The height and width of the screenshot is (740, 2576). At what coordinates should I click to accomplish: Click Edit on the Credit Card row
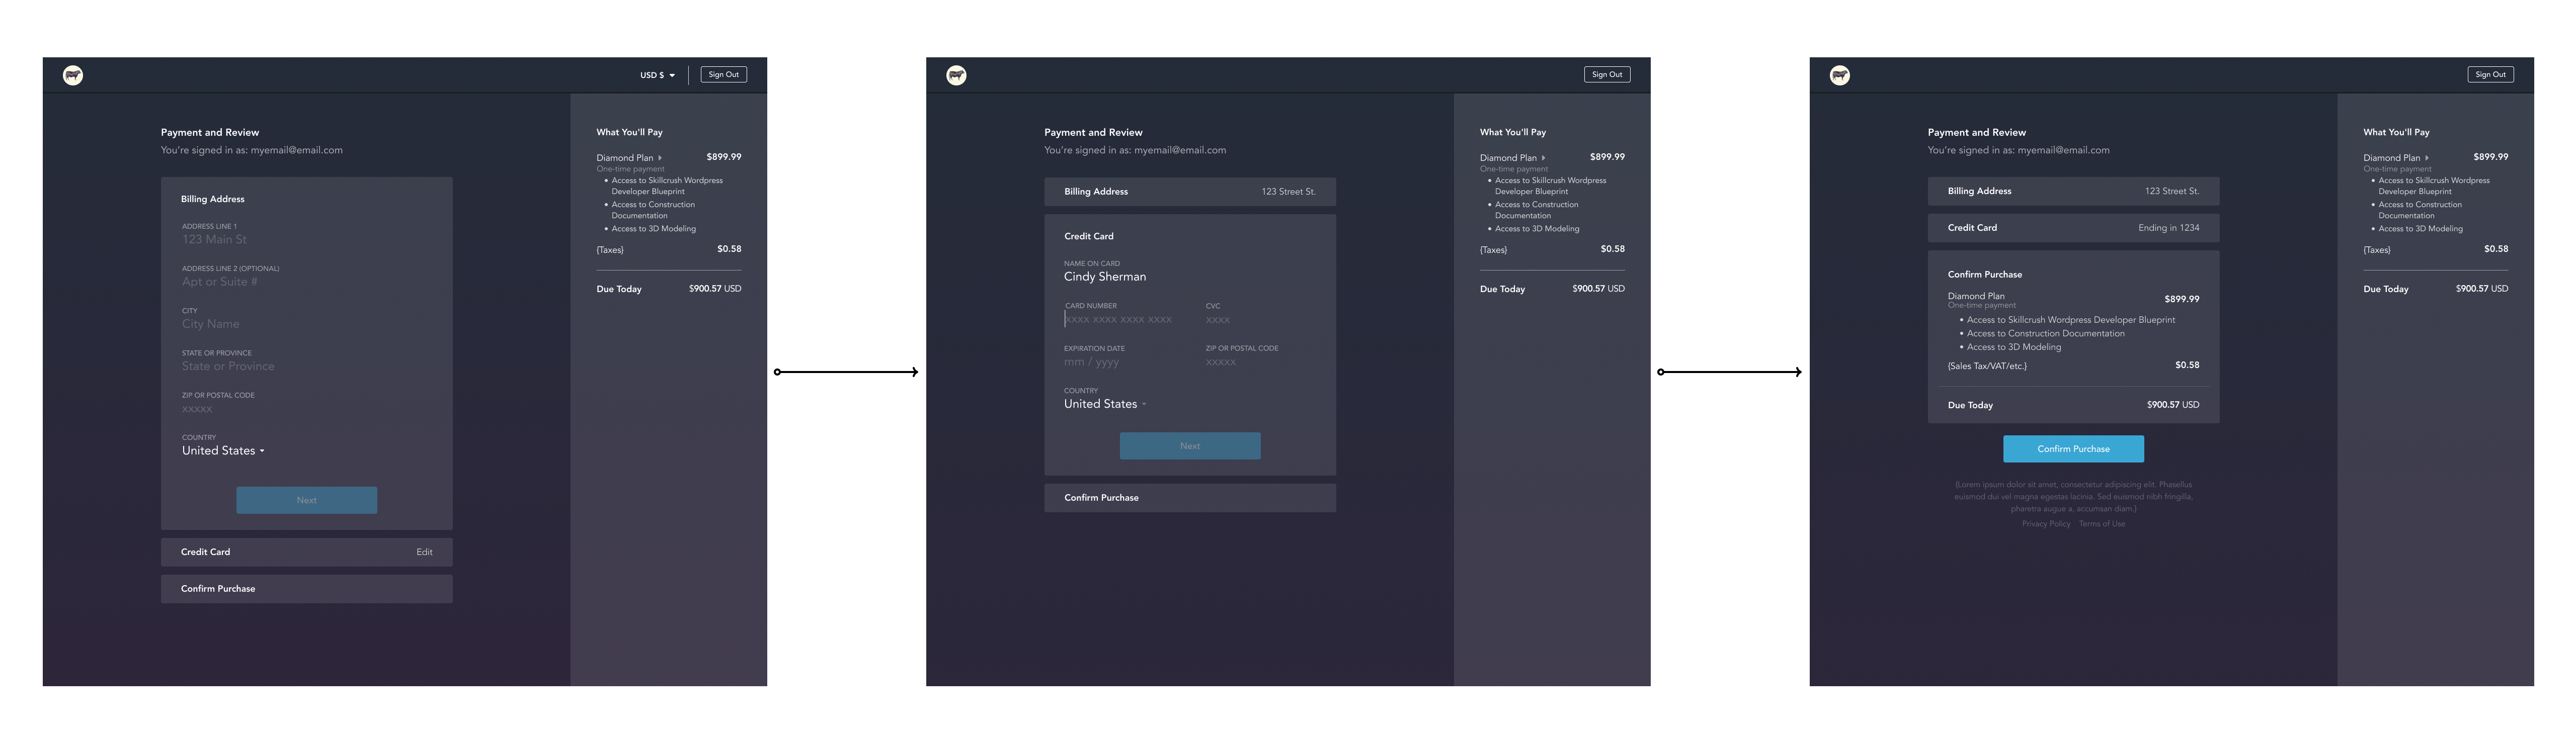click(424, 552)
